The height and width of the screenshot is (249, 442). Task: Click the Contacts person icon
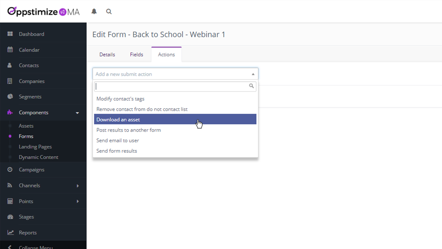click(x=10, y=65)
